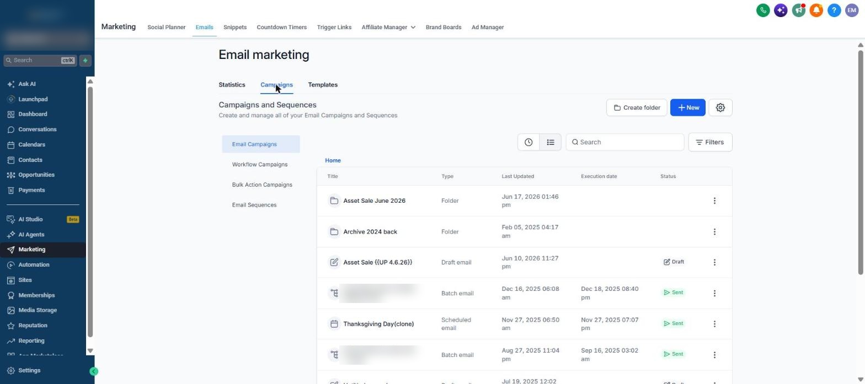The height and width of the screenshot is (384, 865).
Task: Open AI Studio Beta in the sidebar
Action: click(x=43, y=219)
